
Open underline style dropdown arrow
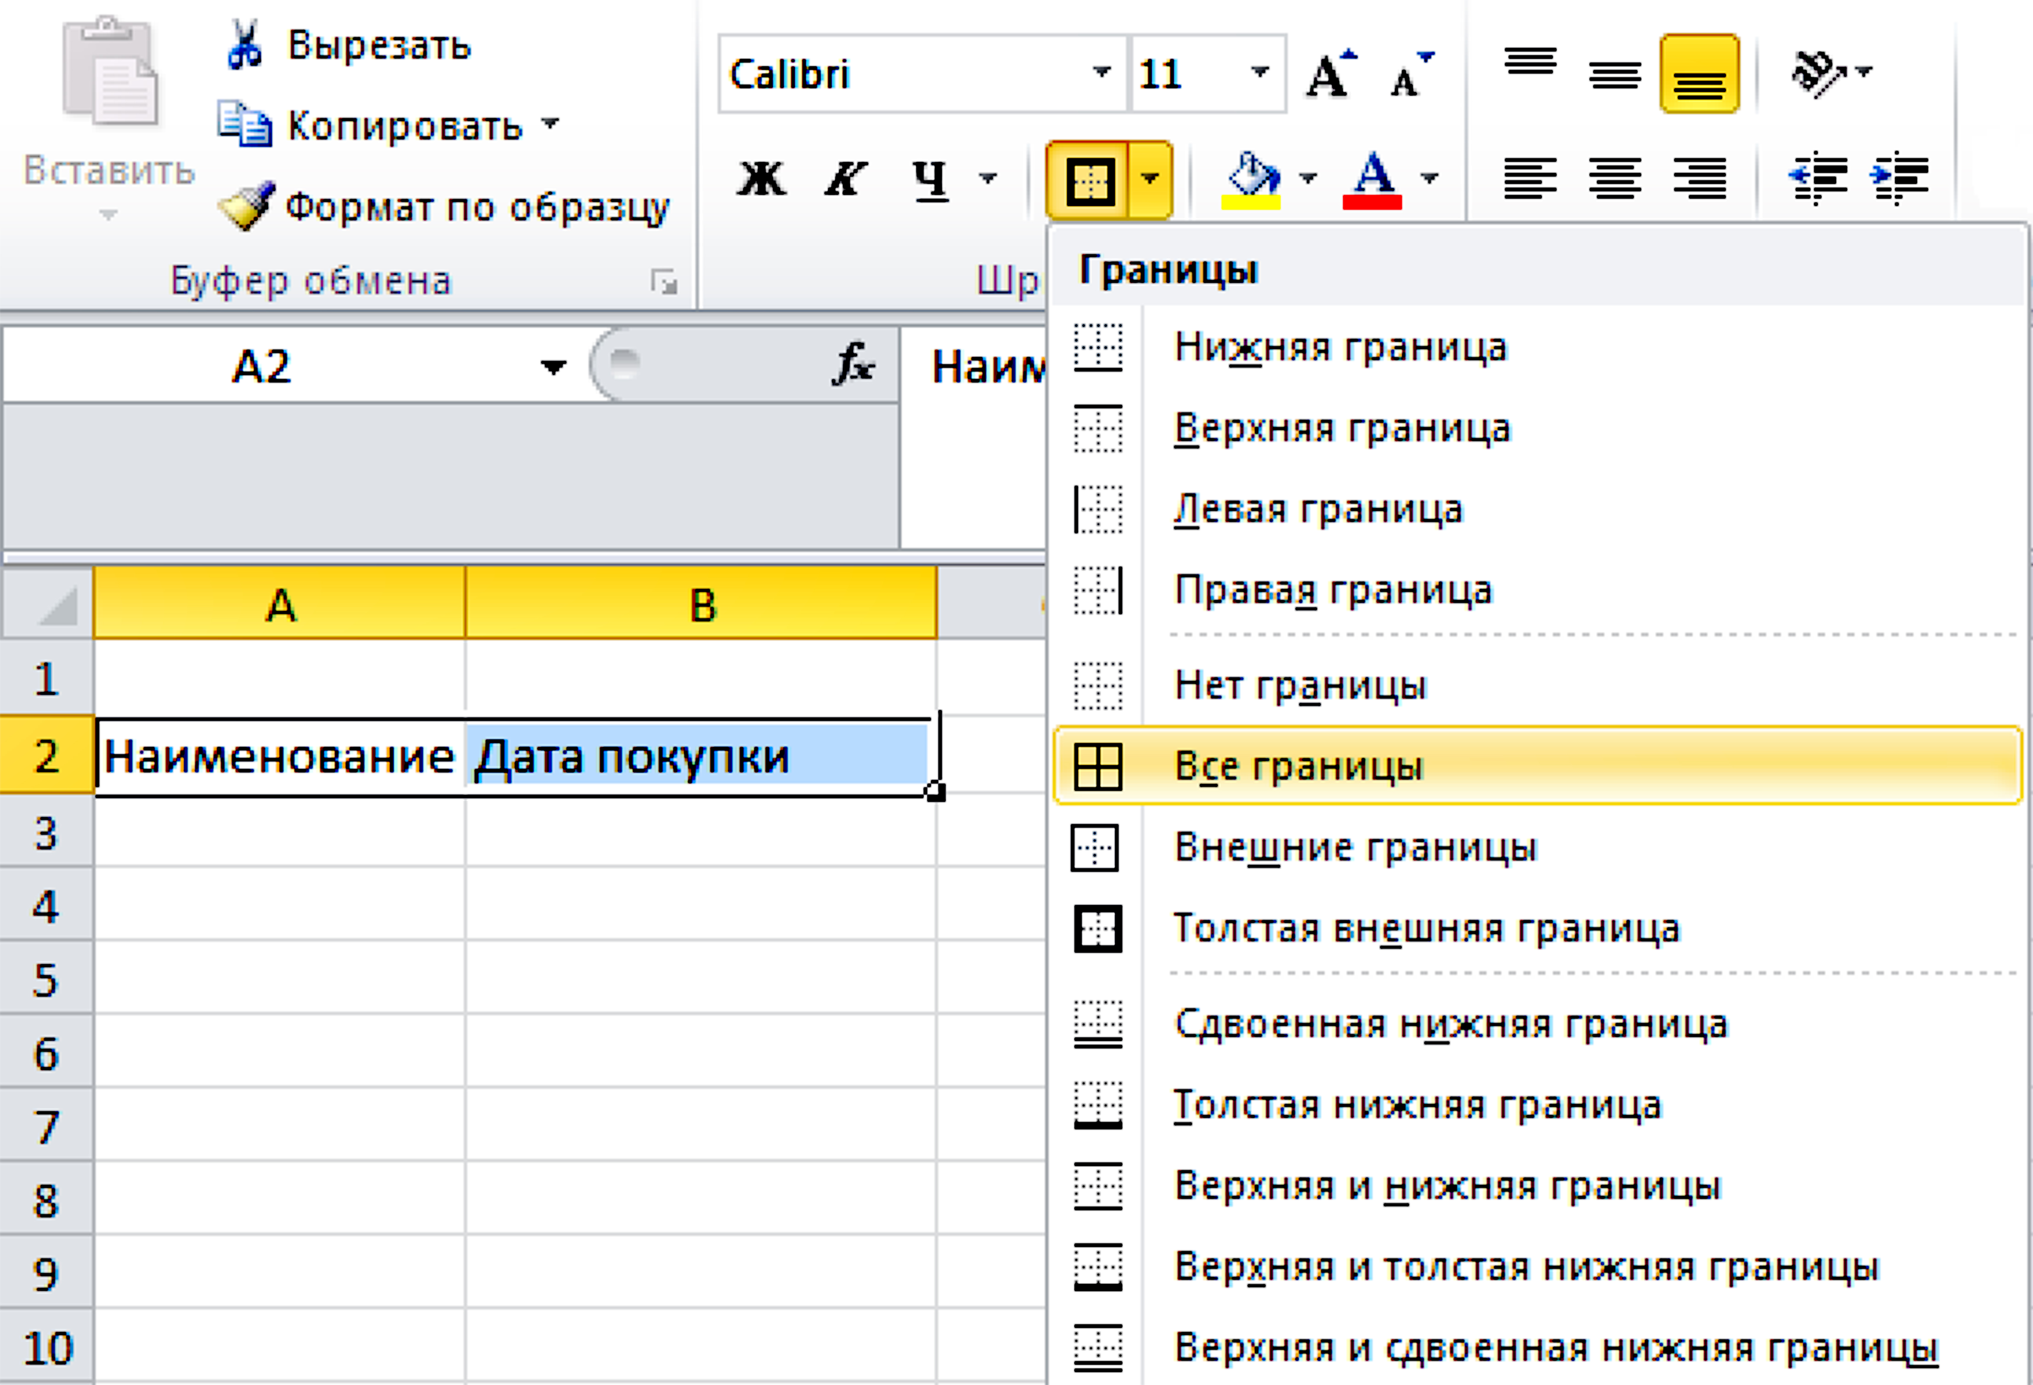coord(987,179)
